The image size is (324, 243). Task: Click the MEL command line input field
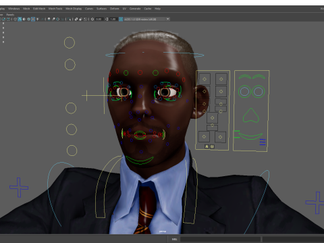(x=220, y=239)
